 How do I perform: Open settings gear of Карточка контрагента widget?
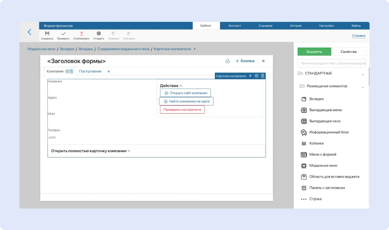coord(257,76)
